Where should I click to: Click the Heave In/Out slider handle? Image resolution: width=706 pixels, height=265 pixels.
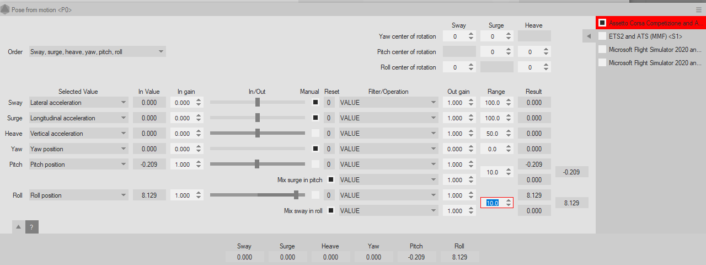pos(258,134)
